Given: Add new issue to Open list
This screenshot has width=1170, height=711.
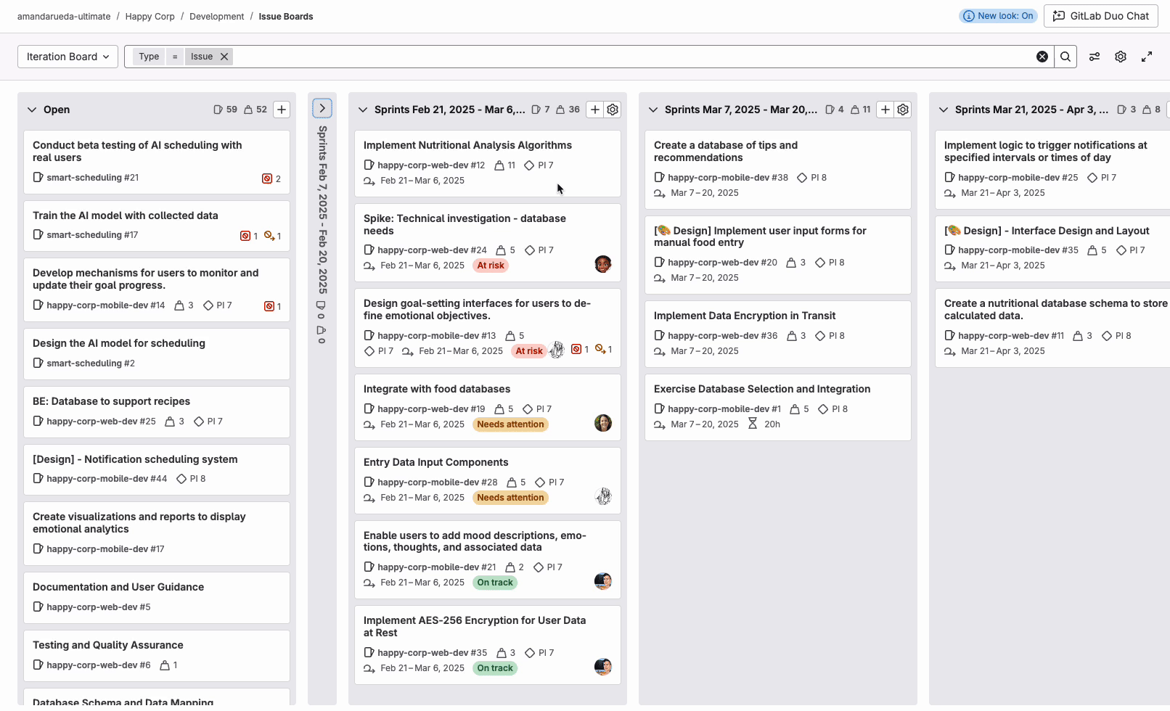Looking at the screenshot, I should tap(282, 110).
